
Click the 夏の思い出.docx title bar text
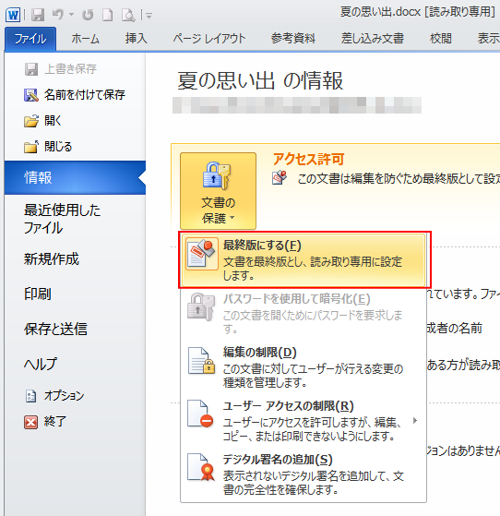click(418, 12)
